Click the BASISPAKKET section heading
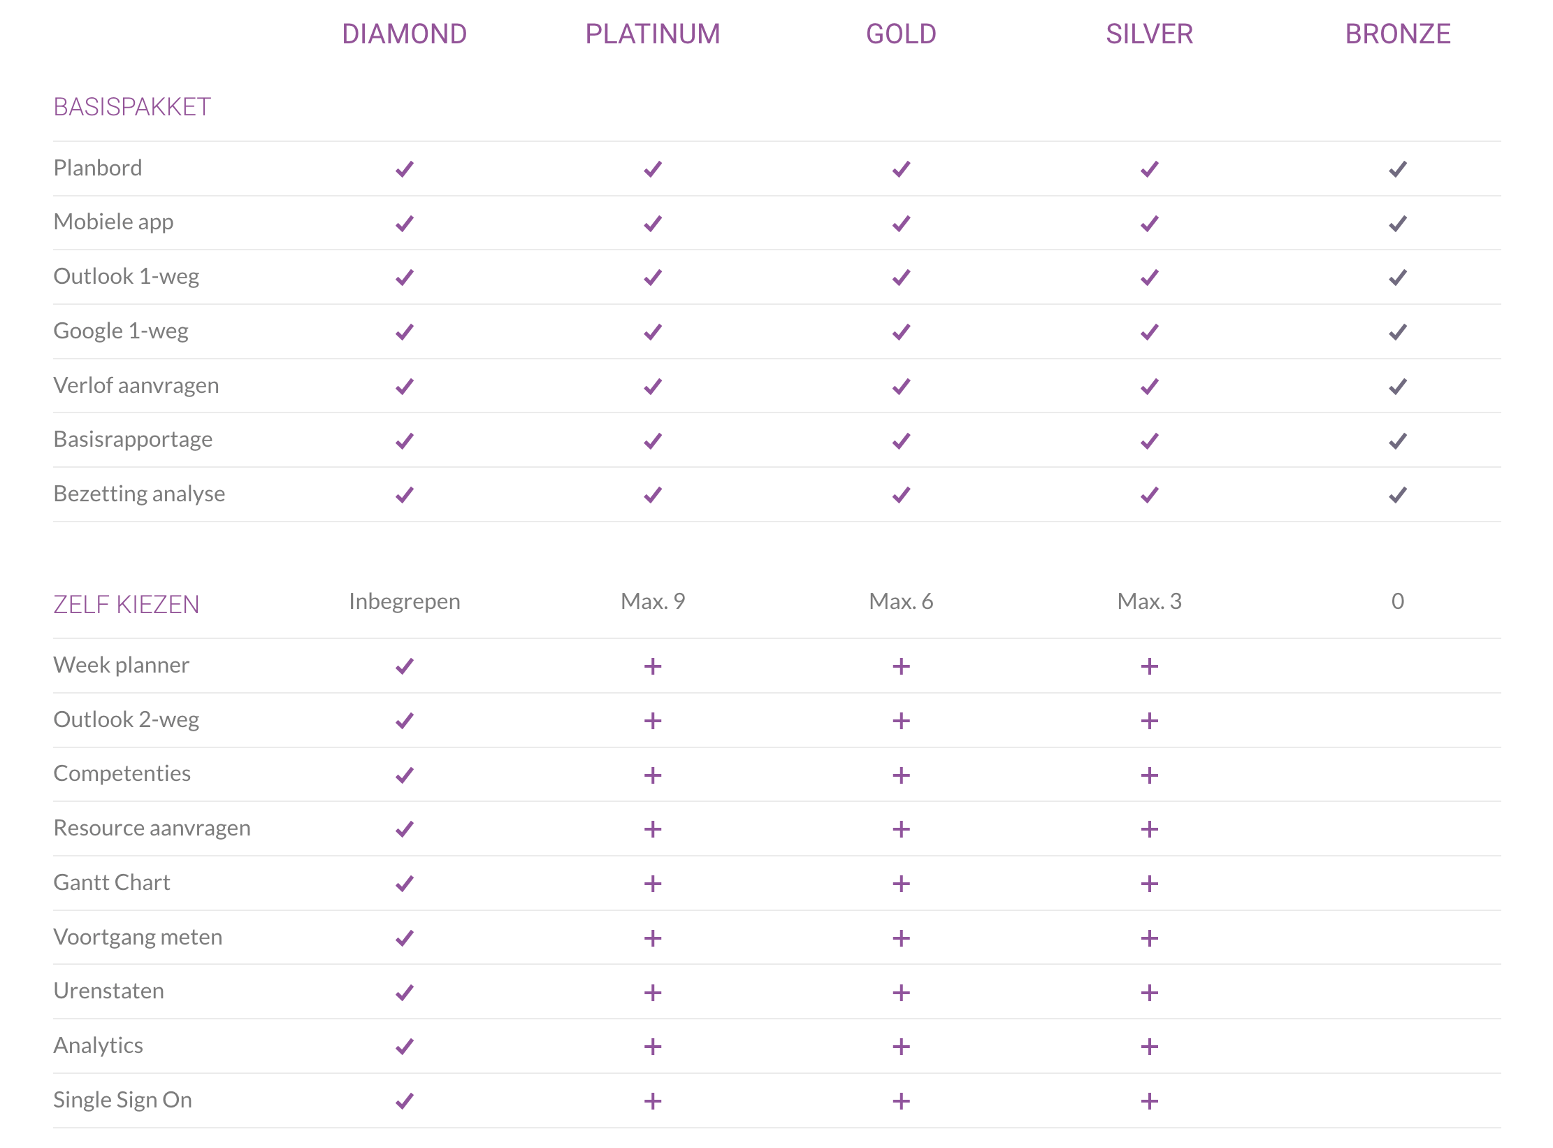 pyautogui.click(x=132, y=107)
